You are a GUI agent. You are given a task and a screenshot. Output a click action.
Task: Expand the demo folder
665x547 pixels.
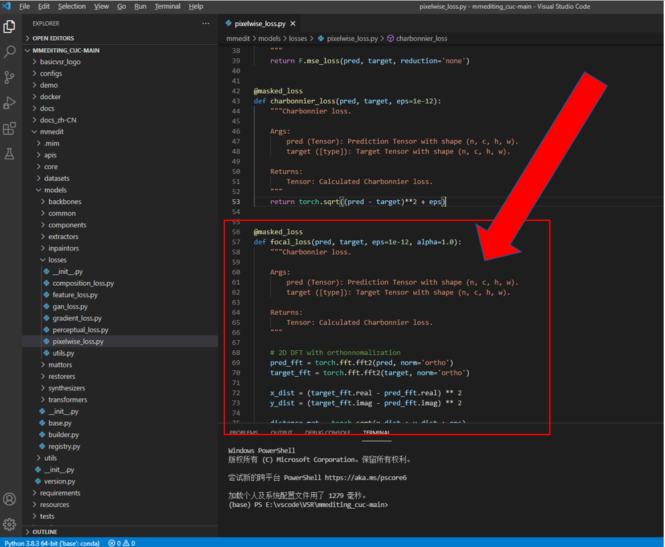click(x=49, y=85)
